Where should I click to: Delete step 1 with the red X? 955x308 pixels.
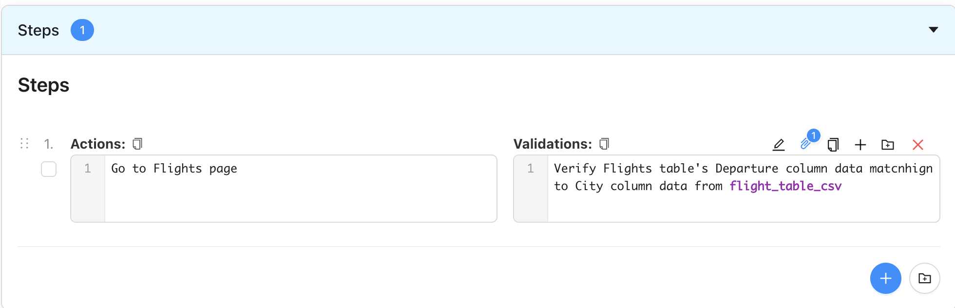pyautogui.click(x=918, y=145)
